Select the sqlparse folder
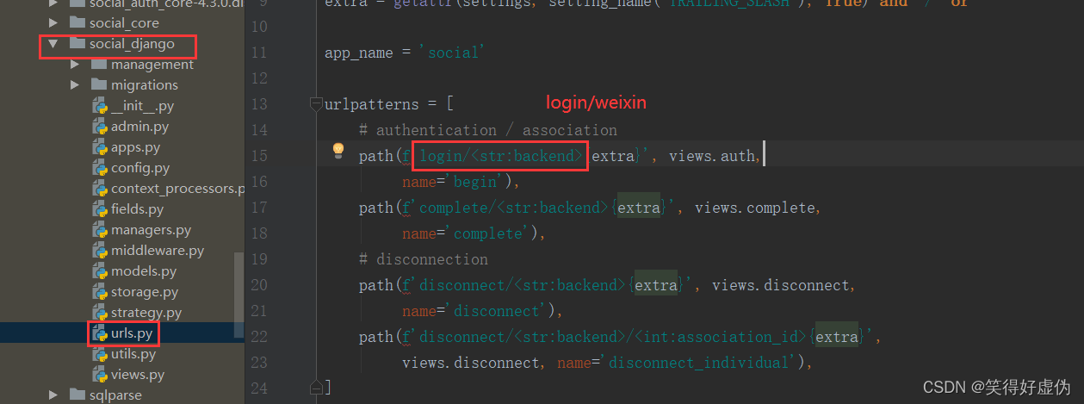Screen dimensions: 1084x404 coord(116,395)
